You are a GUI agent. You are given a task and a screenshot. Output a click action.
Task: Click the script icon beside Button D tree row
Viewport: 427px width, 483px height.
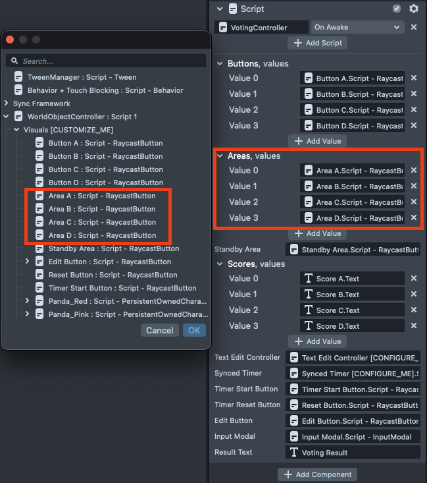pos(39,183)
